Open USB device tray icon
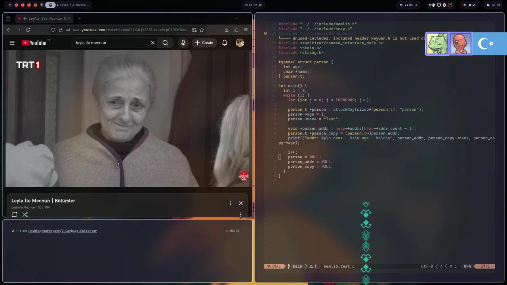The image size is (507, 285). (434, 5)
